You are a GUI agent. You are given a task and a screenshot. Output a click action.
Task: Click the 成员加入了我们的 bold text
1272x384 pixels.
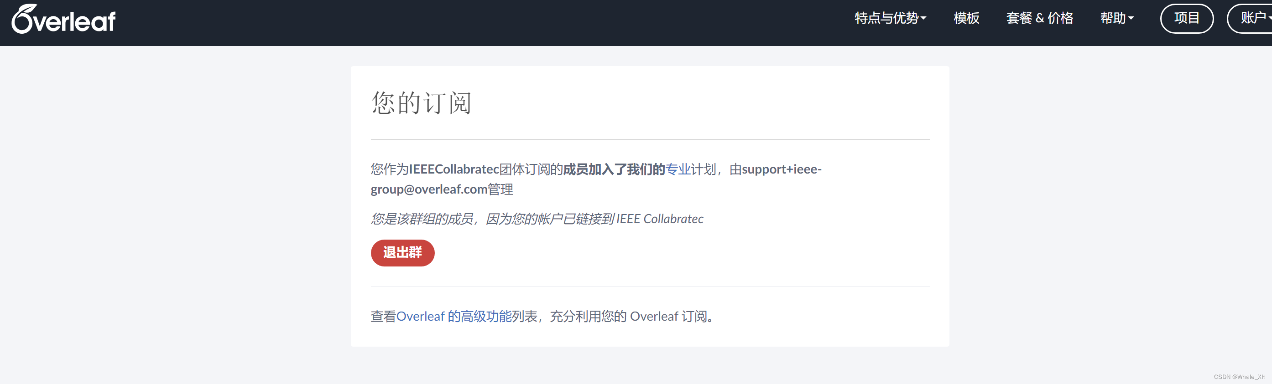614,169
